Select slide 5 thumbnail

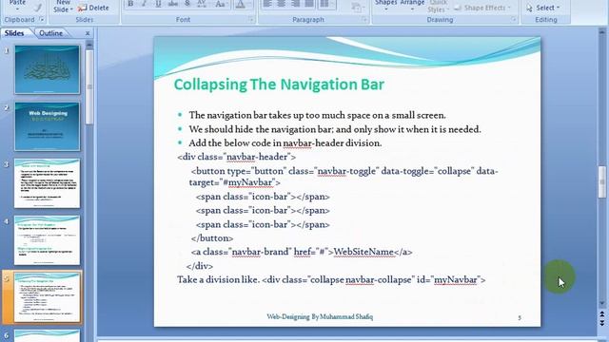point(47,297)
